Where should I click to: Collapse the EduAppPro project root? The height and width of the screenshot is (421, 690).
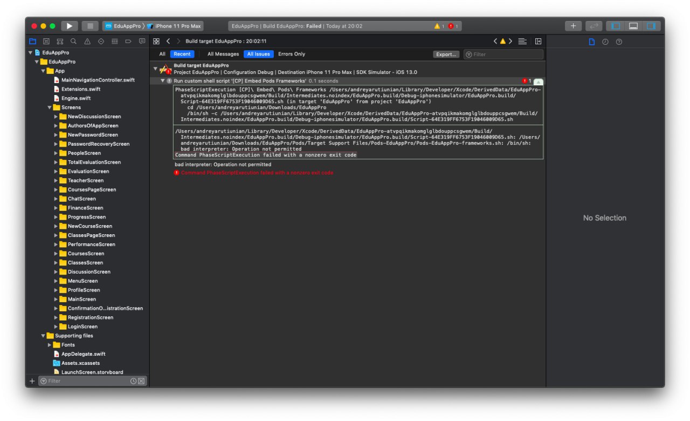31,52
